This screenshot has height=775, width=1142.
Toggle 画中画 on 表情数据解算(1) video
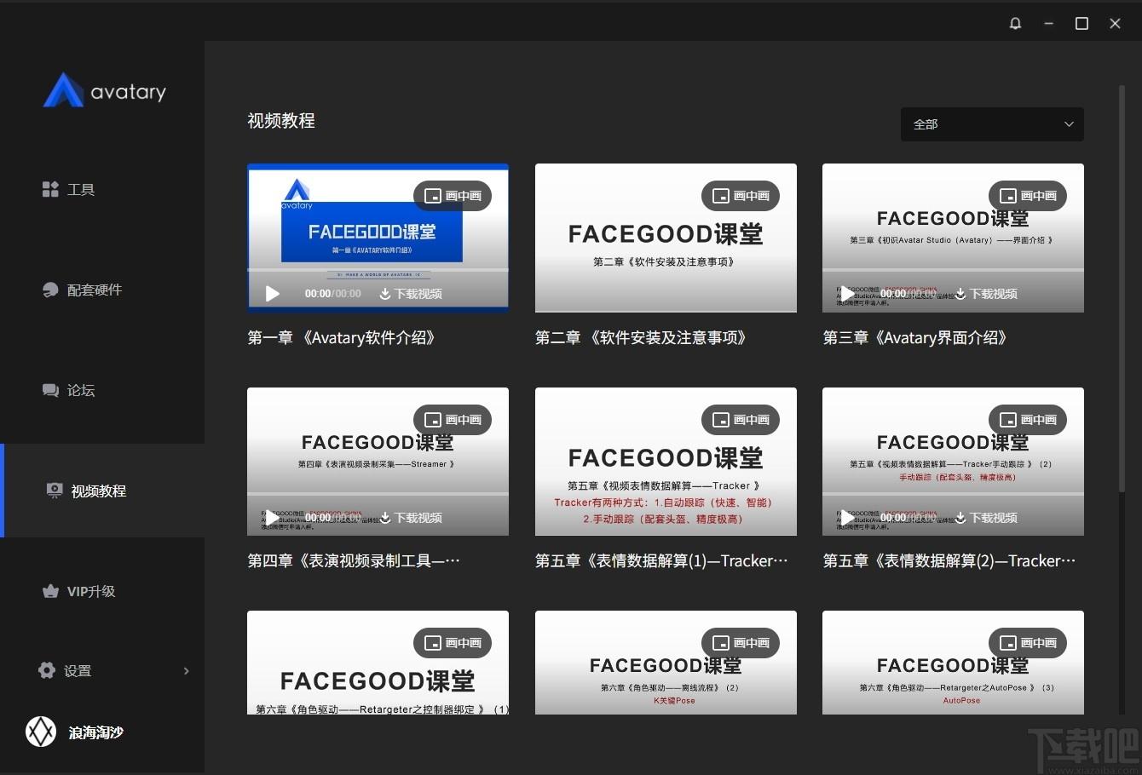(741, 420)
